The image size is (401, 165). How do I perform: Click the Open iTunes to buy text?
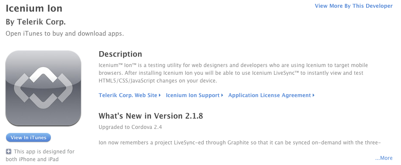coord(65,34)
